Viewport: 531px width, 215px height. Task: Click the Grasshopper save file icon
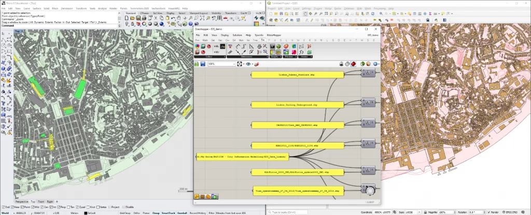click(x=202, y=64)
